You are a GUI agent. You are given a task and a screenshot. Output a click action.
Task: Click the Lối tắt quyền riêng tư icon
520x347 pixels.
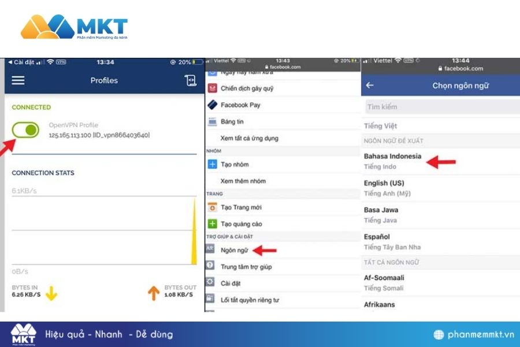(x=210, y=298)
